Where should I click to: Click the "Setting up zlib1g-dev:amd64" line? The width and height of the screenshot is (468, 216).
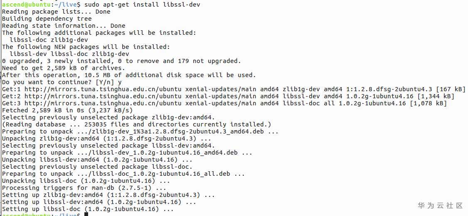[x=108, y=195]
